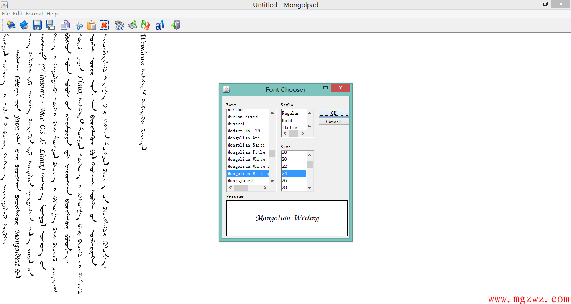The height and width of the screenshot is (304, 571).
Task: Click the Delete red X icon
Action: 104,25
